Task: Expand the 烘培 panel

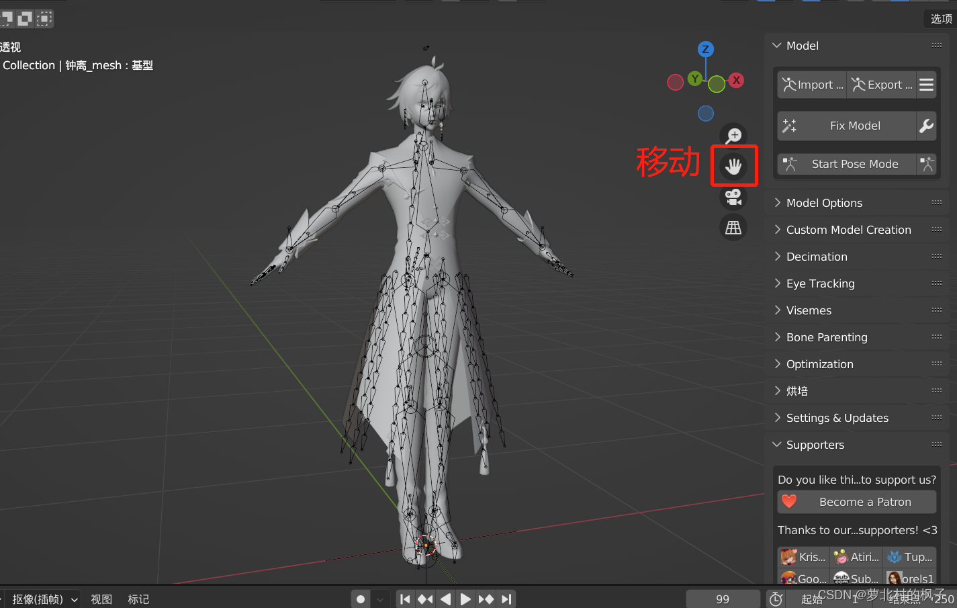Action: tap(778, 391)
